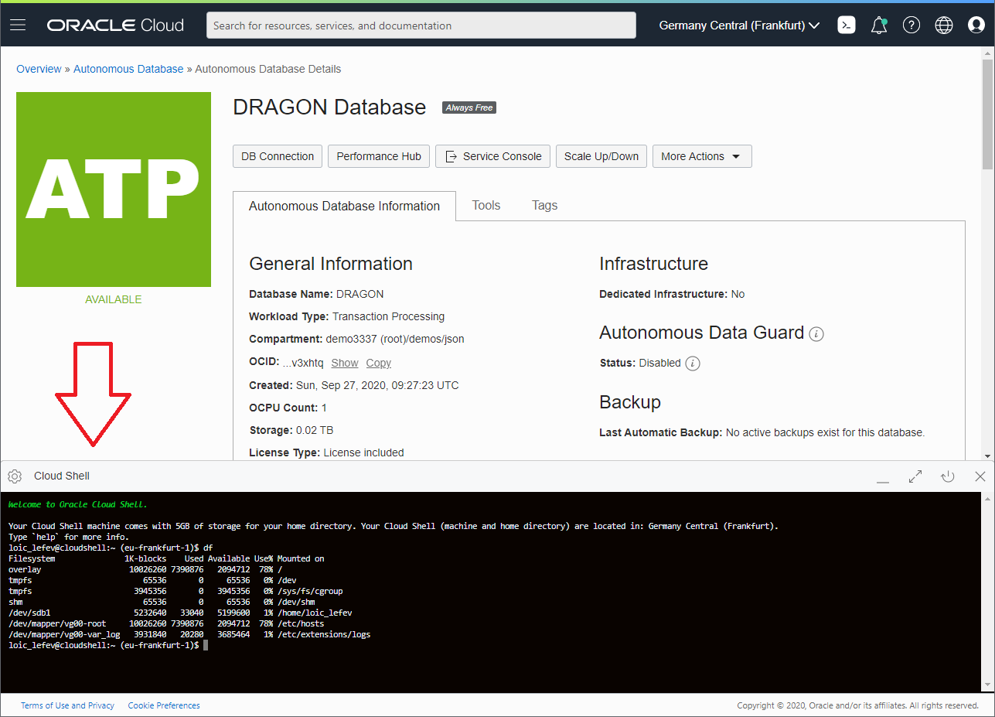Click the Storage: 0.02 TB text
The image size is (995, 717).
point(291,430)
